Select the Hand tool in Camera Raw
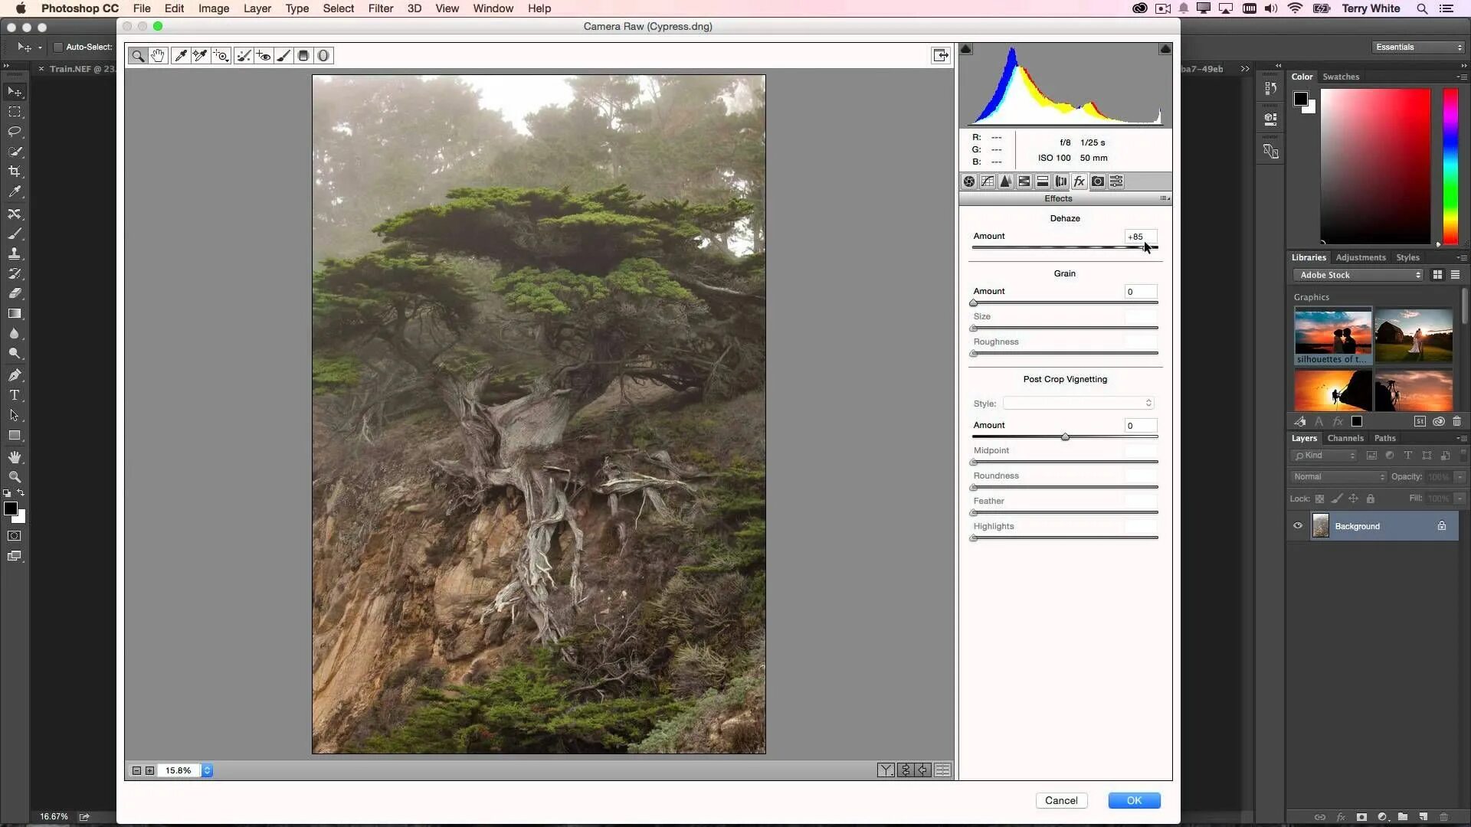This screenshot has height=827, width=1471. tap(158, 55)
